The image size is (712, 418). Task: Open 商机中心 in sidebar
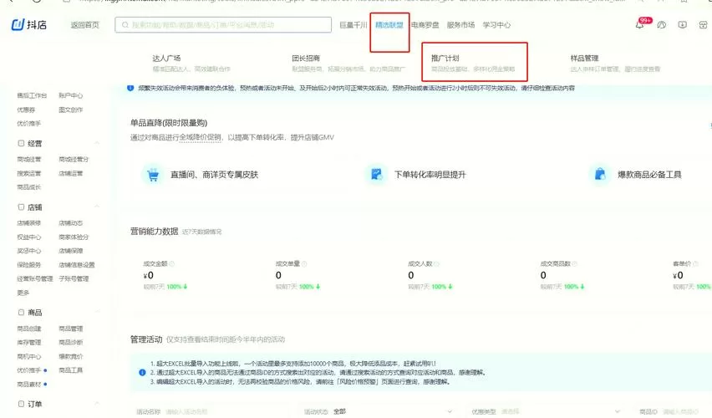[29, 356]
